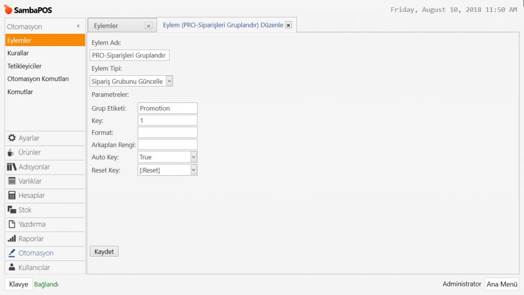Click the Ürünler label text

pyautogui.click(x=29, y=152)
